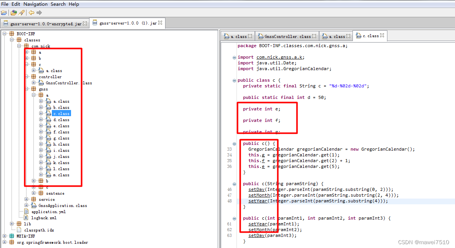The image size is (455, 248).
Task: Click the Open File toolbar icon
Action: click(x=4, y=12)
